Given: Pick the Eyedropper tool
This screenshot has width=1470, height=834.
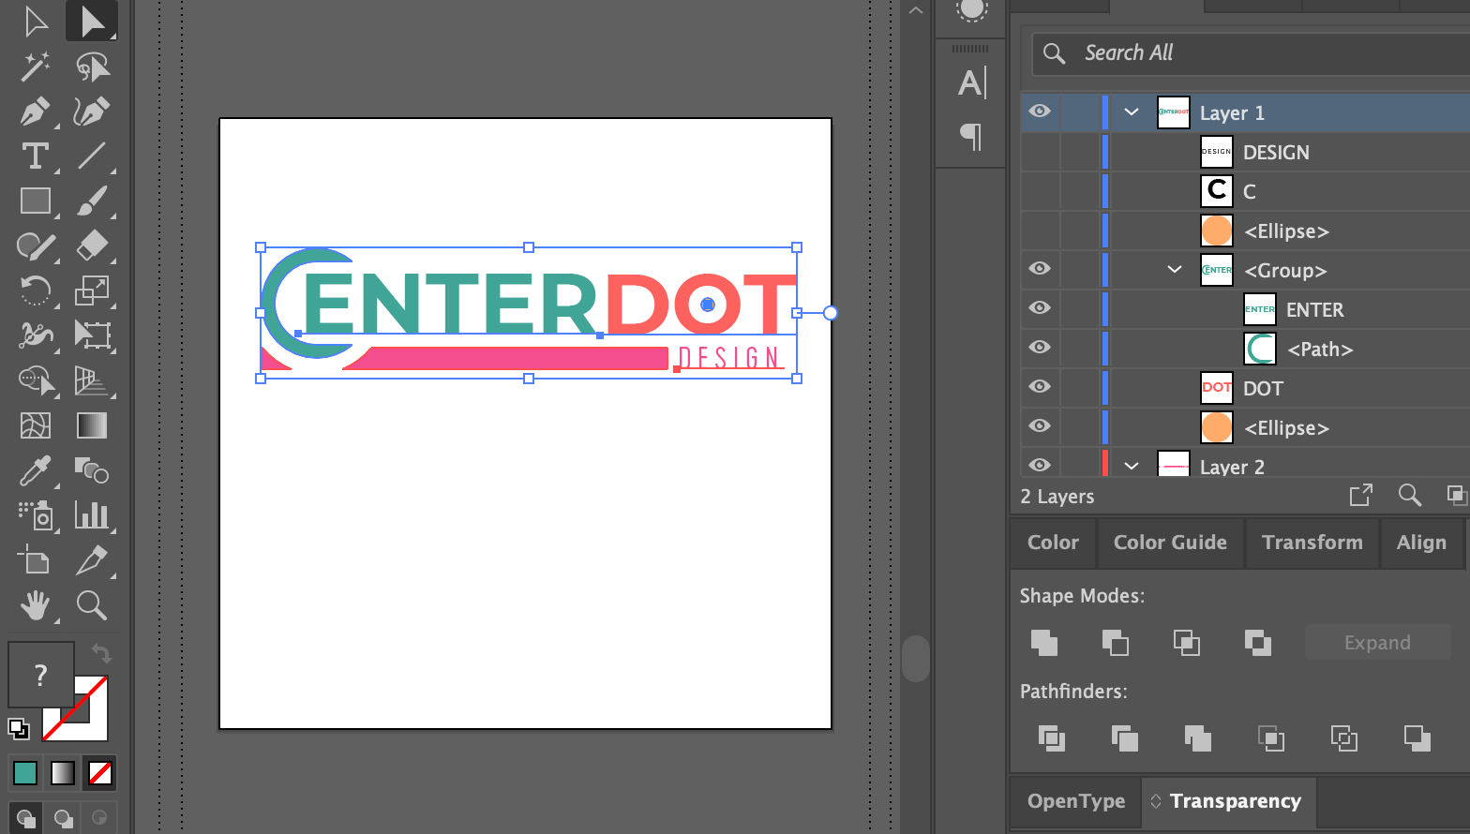Looking at the screenshot, I should pos(36,470).
